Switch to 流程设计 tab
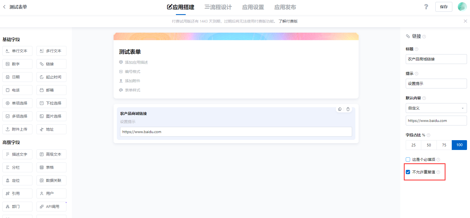470x218 pixels. pyautogui.click(x=218, y=7)
